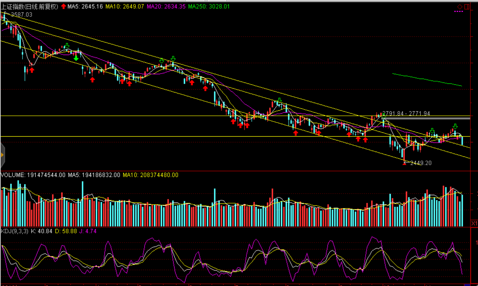Viewport: 478px width, 286px height.
Task: Click the 2791.84 - 2771.94 gap label
Action: tap(406, 114)
